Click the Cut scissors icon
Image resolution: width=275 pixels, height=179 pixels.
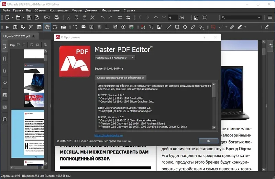pyautogui.click(x=68, y=17)
